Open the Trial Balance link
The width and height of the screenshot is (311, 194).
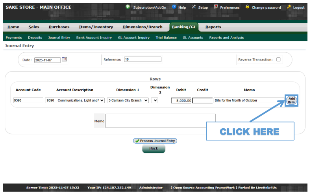(x=166, y=38)
